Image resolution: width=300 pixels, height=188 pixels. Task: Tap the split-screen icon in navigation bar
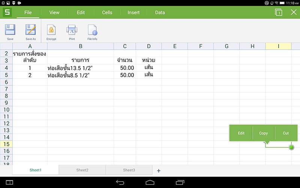9,182
